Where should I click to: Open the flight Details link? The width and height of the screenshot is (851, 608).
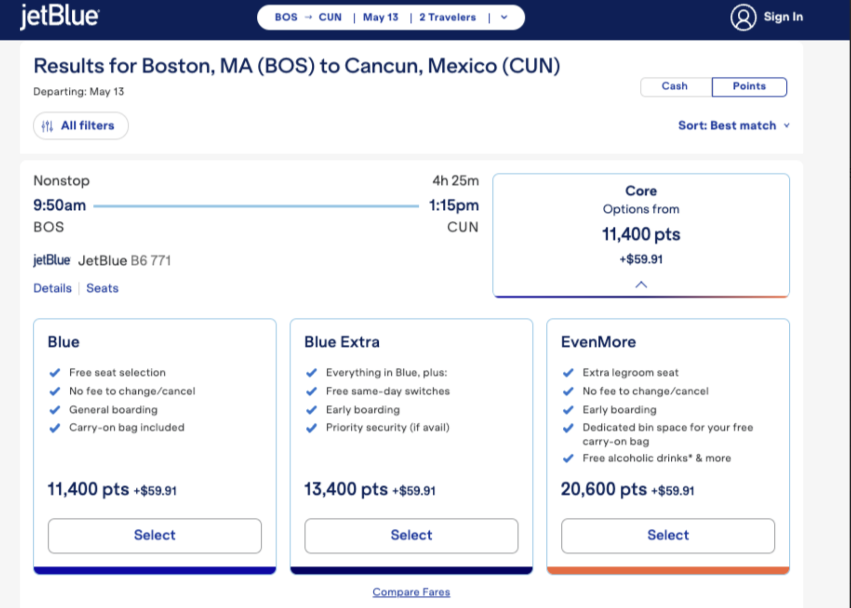point(52,288)
